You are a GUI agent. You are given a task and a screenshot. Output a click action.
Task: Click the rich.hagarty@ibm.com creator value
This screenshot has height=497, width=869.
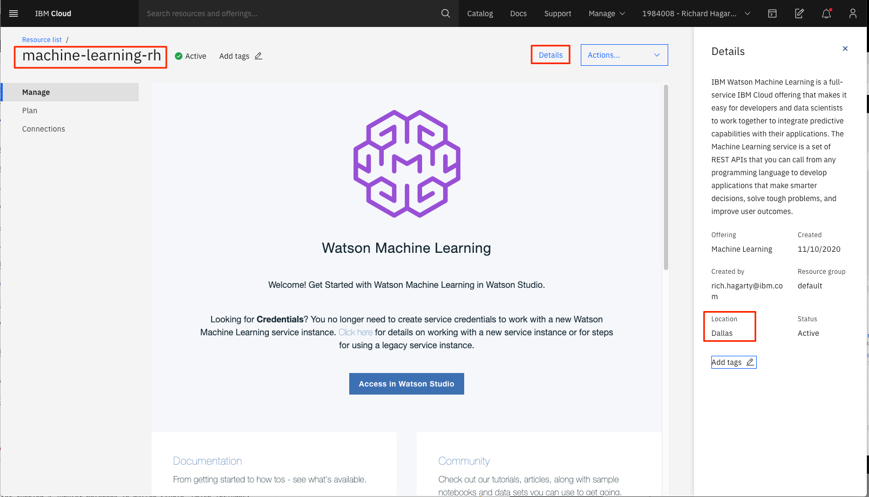coord(747,291)
